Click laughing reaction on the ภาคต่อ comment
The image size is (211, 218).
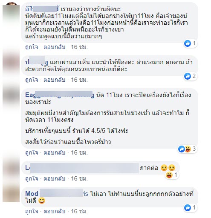[x=169, y=175]
